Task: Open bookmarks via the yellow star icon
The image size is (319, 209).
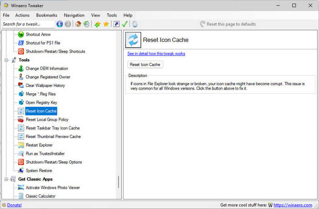Action: coord(106,24)
